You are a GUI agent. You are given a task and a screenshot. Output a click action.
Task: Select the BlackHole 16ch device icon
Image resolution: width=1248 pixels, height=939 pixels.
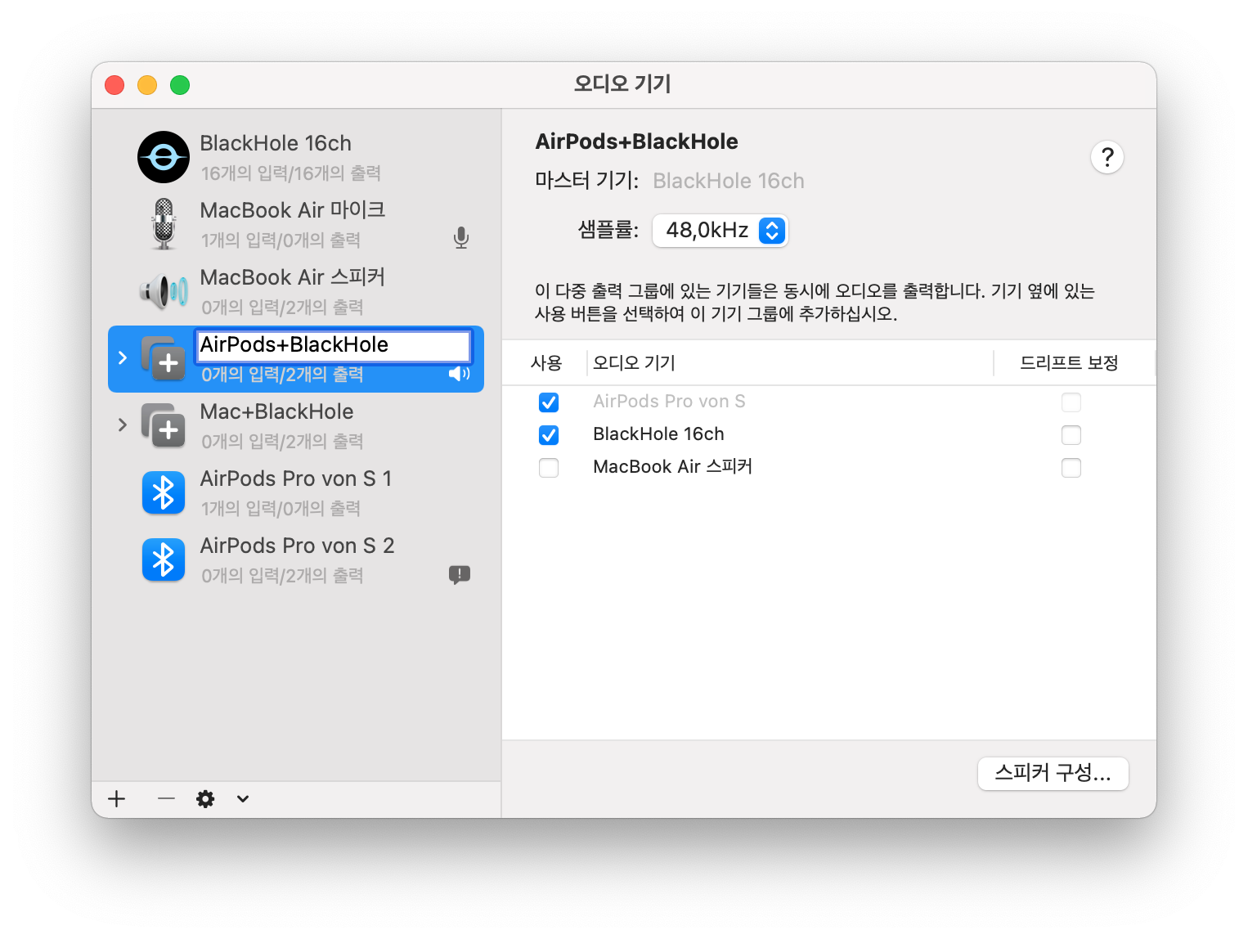pos(164,157)
